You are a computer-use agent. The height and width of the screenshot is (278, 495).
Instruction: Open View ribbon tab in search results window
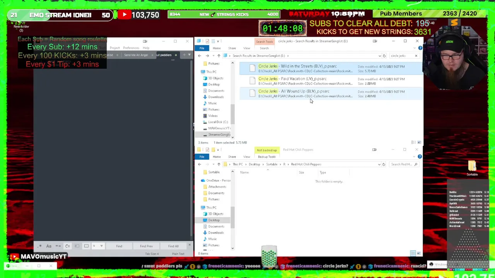coord(247,48)
